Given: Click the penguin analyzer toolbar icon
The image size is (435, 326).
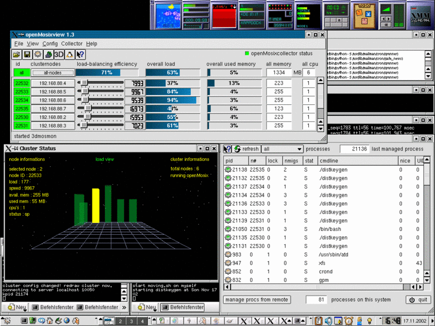Looking at the screenshot, I should coord(69,54).
